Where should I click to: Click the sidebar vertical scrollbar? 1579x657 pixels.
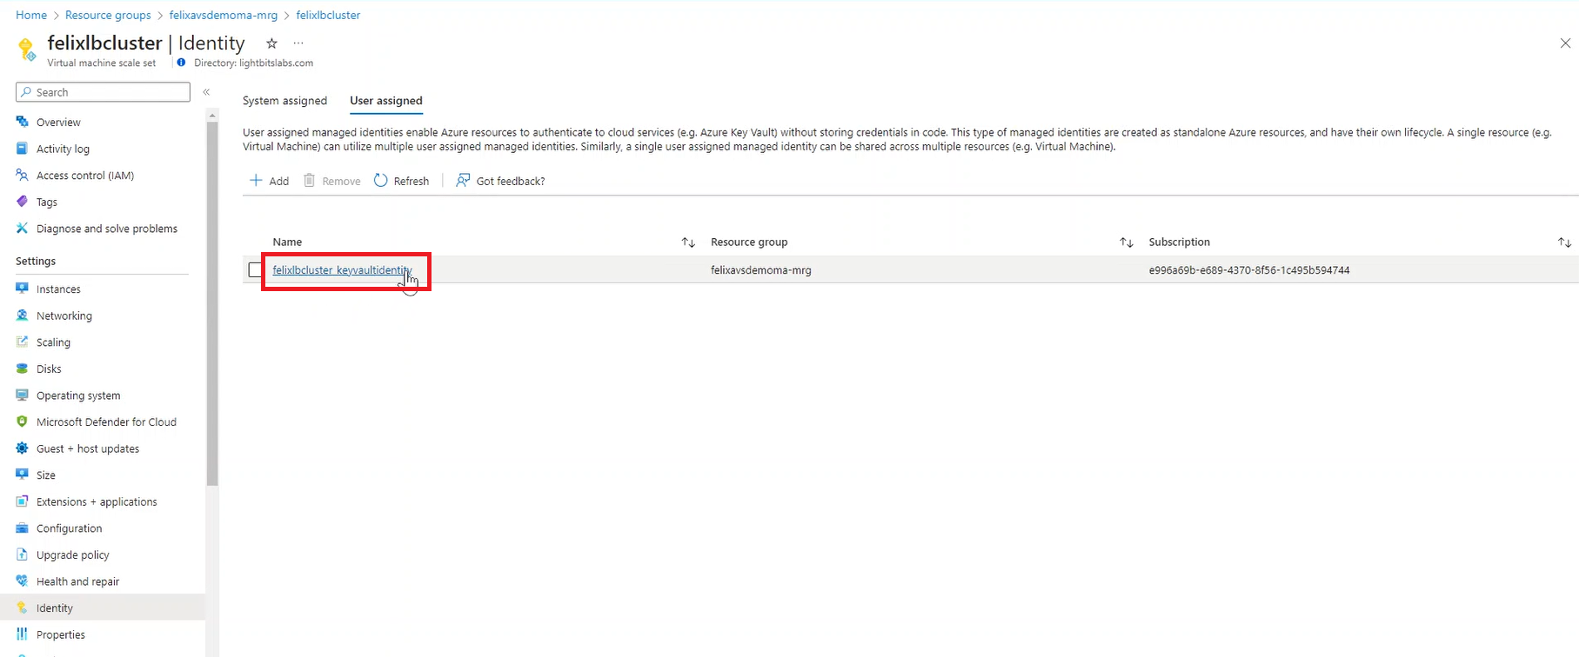pyautogui.click(x=212, y=304)
